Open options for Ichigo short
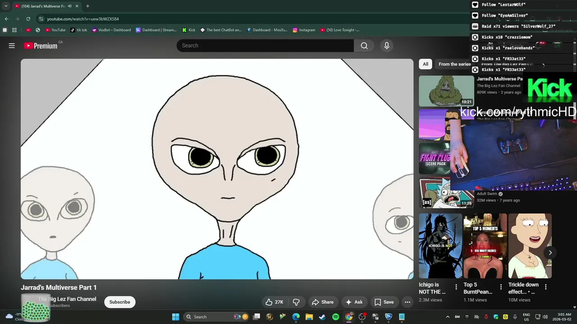The width and height of the screenshot is (577, 324). (x=456, y=287)
